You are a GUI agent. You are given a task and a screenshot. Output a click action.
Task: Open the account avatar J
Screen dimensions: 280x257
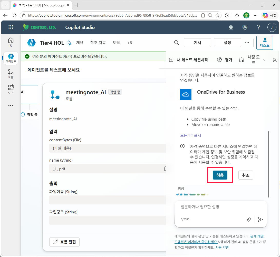click(272, 27)
